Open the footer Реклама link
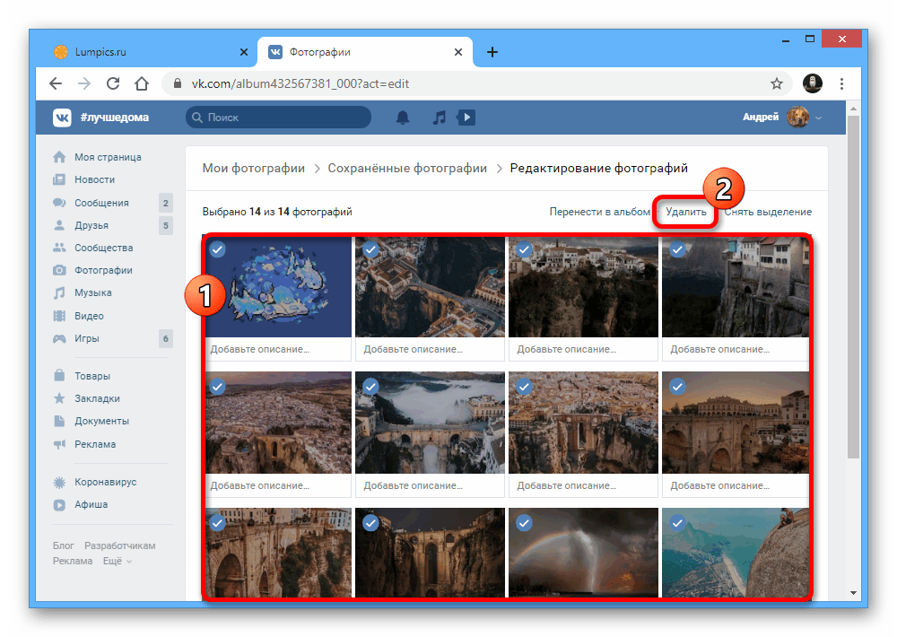The image size is (897, 637). [x=73, y=561]
